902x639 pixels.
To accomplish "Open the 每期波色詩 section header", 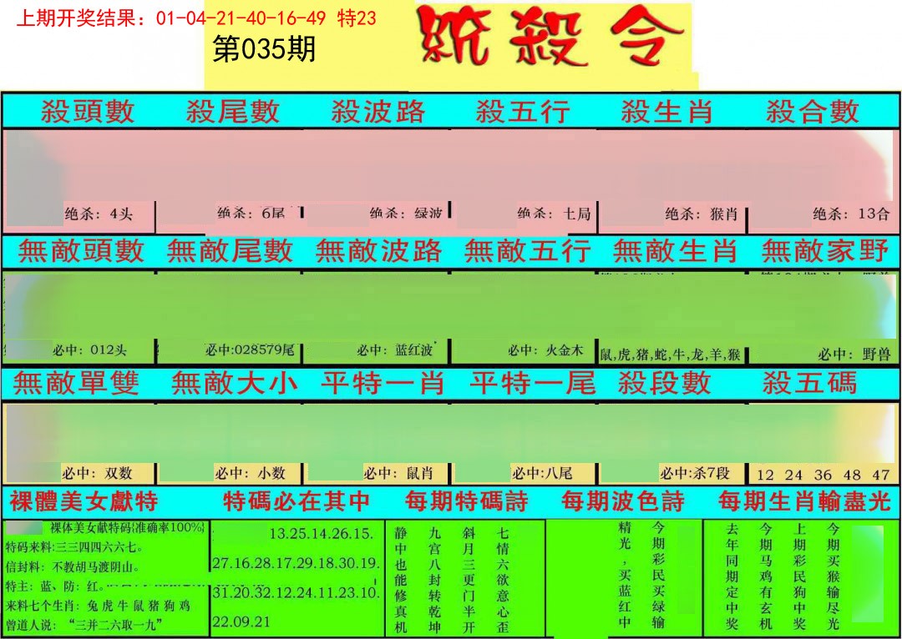I will tap(623, 501).
